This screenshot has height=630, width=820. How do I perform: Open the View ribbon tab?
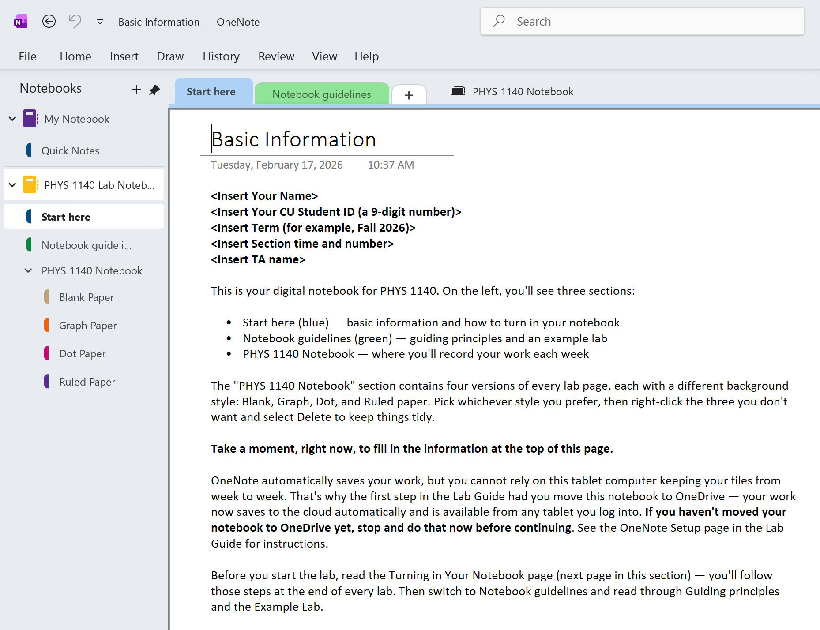click(x=324, y=56)
